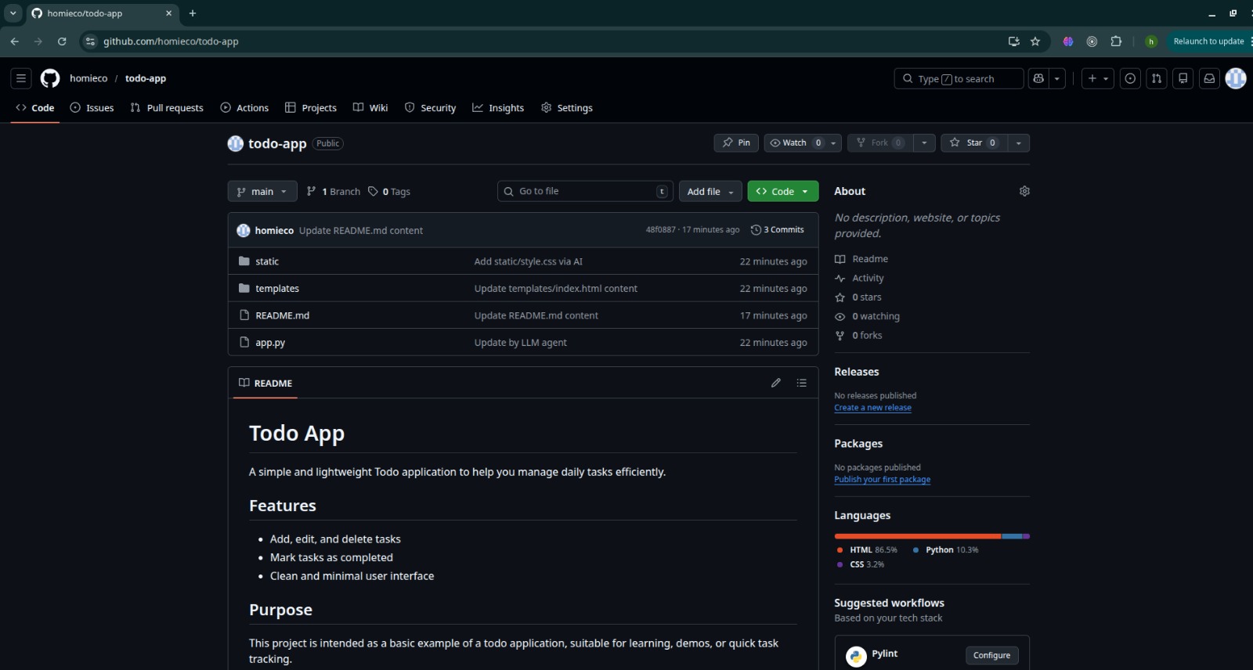This screenshot has width=1253, height=670.
Task: View 0 forks link
Action: coord(859,335)
